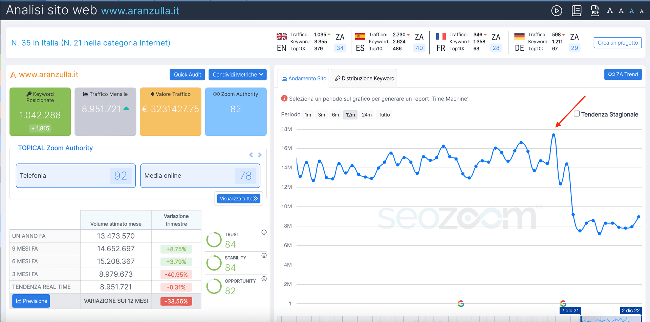Screen dimensions: 650x322
Task: Click Crea un progetto button
Action: (x=617, y=43)
